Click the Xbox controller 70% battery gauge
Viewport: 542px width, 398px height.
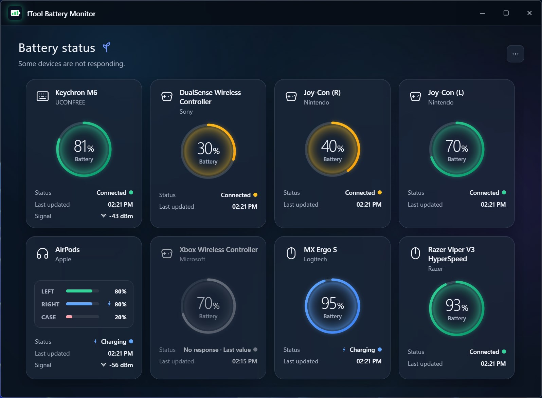coord(208,306)
